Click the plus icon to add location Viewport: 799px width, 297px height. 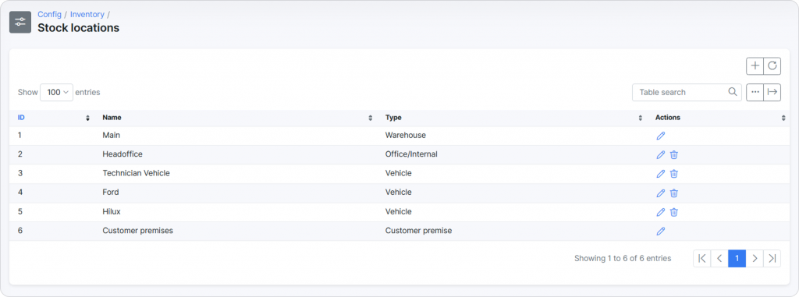point(755,65)
